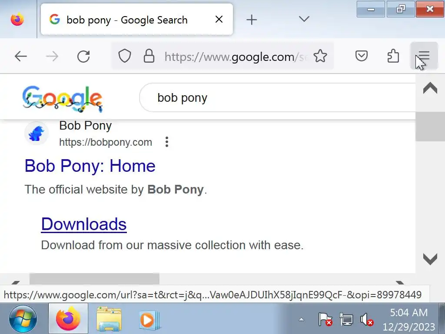Minimize the Firefox window
The height and width of the screenshot is (334, 445).
(371, 9)
